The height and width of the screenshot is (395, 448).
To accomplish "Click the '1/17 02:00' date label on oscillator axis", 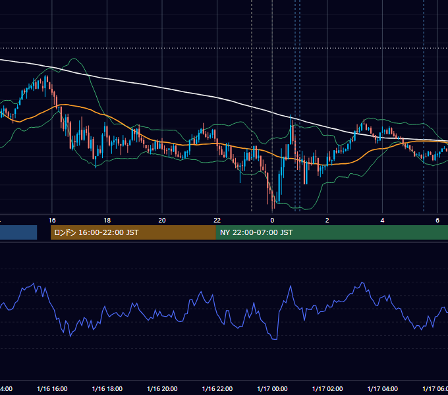I will coord(327,389).
